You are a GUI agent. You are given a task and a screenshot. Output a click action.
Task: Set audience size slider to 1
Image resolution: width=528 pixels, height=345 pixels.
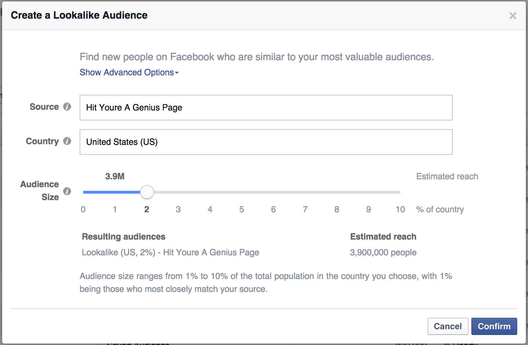115,192
